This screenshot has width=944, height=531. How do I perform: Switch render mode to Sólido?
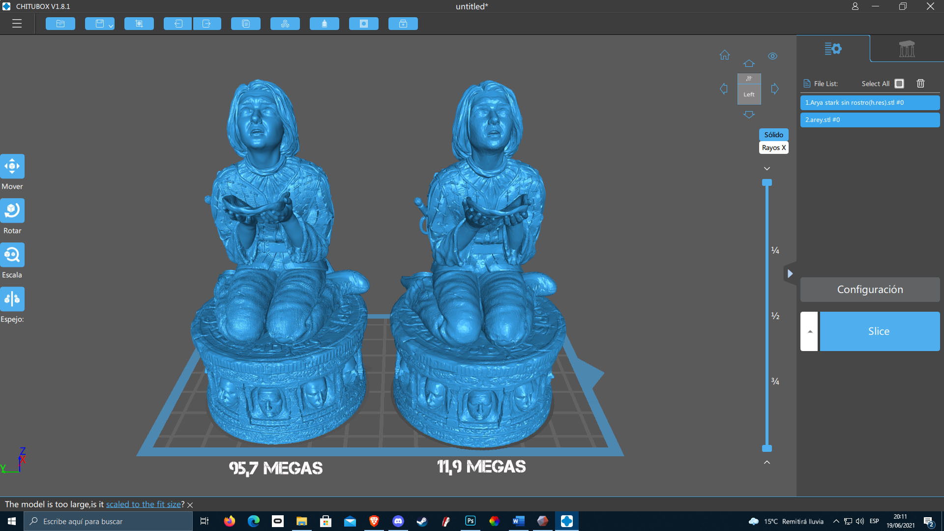pyautogui.click(x=773, y=135)
